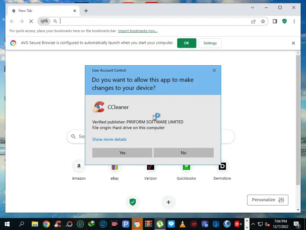Open VLC media player from the taskbar
Image resolution: width=306 pixels, height=230 pixels.
click(x=183, y=224)
